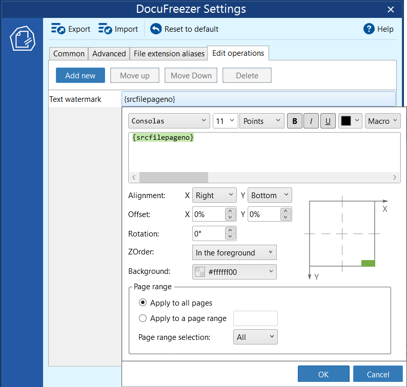
Task: Click the Rotation 0° field
Action: (x=209, y=233)
